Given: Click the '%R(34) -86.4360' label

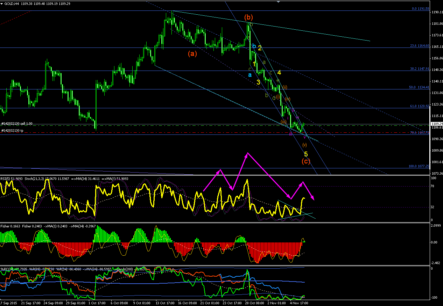Looking at the screenshot, I should [68, 269].
